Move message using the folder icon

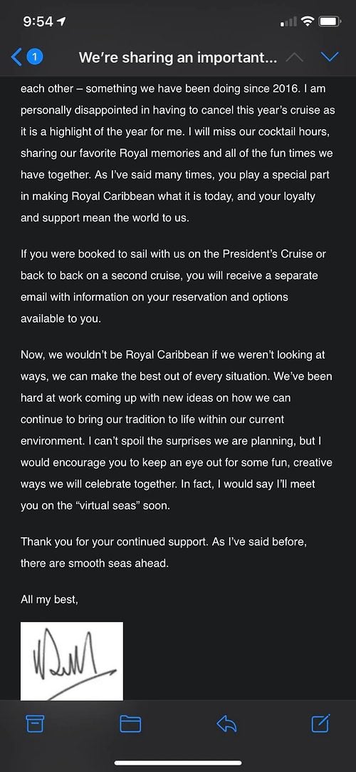coord(130,723)
